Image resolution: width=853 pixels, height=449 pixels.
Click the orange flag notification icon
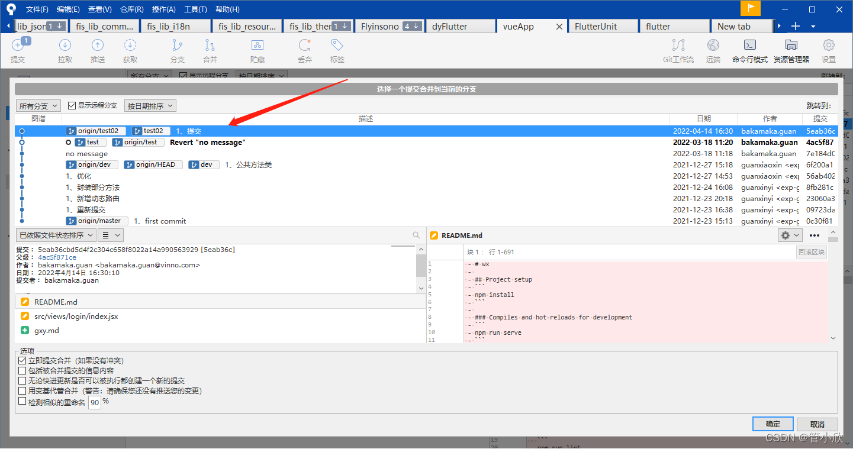pos(751,8)
